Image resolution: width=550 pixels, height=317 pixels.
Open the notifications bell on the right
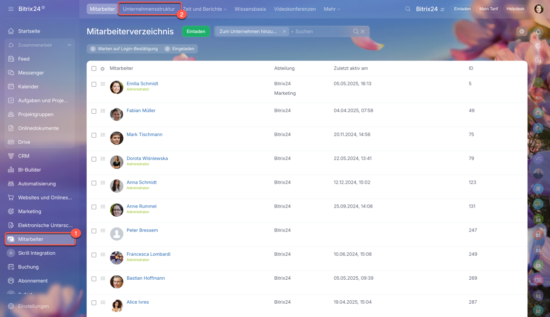tap(538, 32)
